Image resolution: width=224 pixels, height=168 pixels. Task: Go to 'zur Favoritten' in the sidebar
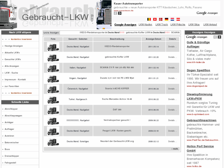coord(12,86)
